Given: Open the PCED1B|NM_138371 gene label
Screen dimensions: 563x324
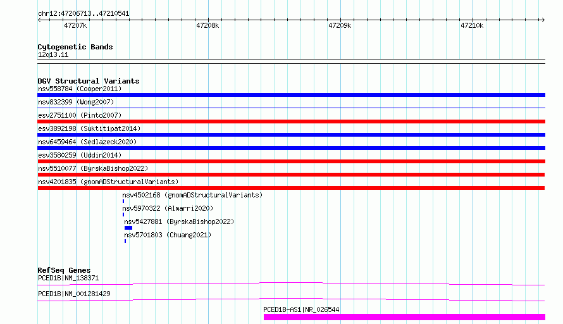Looking at the screenshot, I should pyautogui.click(x=68, y=278).
